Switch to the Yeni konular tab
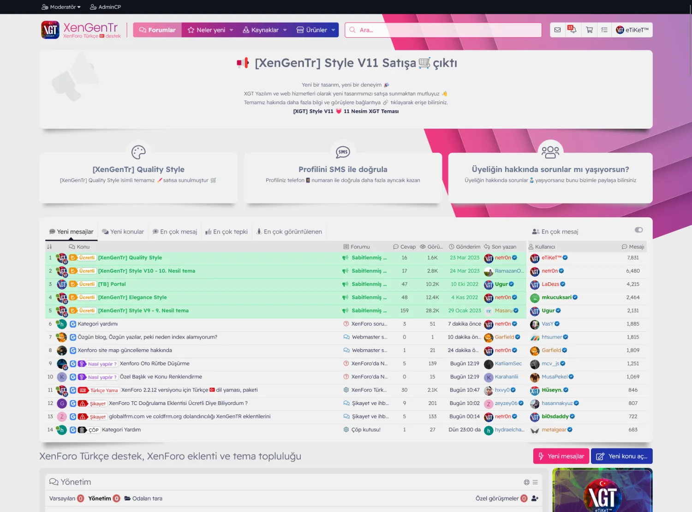This screenshot has width=692, height=512. pyautogui.click(x=123, y=232)
